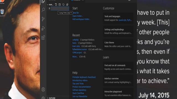Open the Search view in activity bar
The image size is (177, 99).
tap(43, 10)
